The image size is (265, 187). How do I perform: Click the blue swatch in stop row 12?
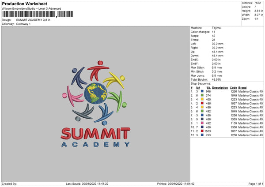click(202, 135)
